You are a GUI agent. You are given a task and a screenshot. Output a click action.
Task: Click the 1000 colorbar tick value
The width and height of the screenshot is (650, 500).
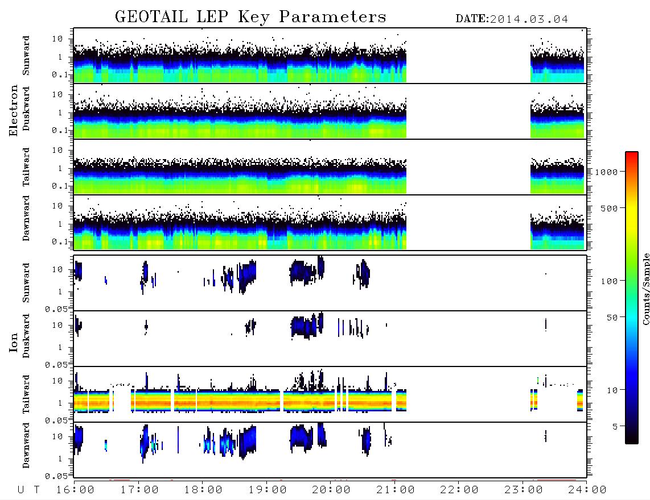pyautogui.click(x=606, y=172)
